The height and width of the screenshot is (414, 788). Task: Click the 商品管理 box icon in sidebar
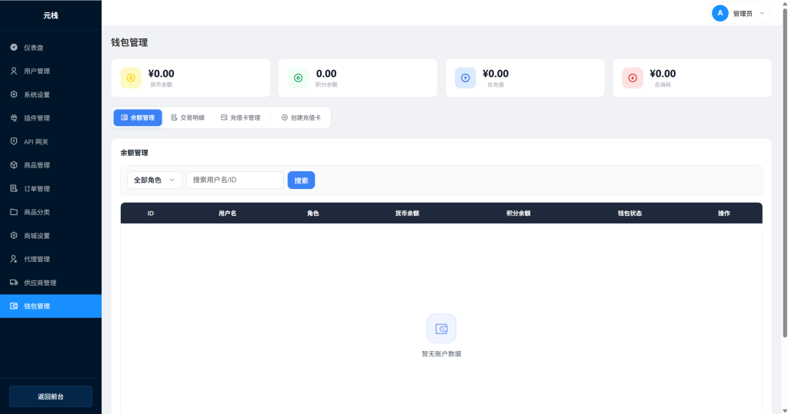coord(14,165)
